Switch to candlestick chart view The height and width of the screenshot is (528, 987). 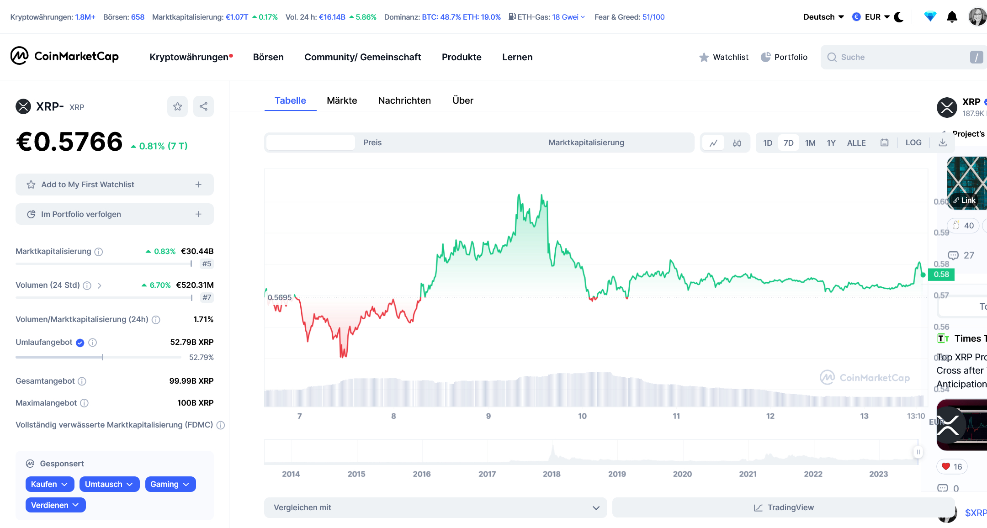(737, 143)
